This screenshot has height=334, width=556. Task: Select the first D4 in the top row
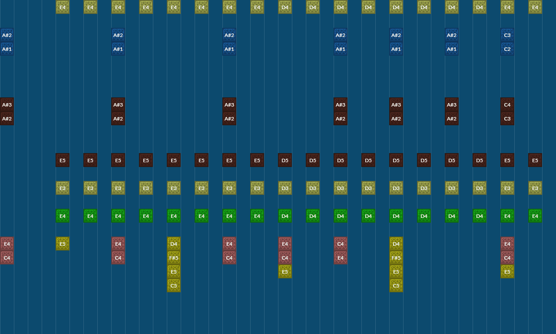[285, 7]
